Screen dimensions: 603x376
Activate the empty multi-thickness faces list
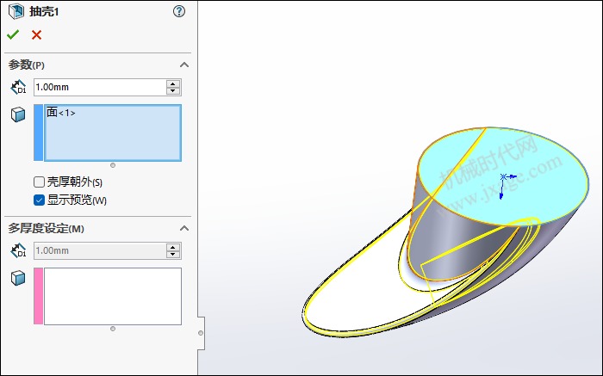[x=113, y=296]
